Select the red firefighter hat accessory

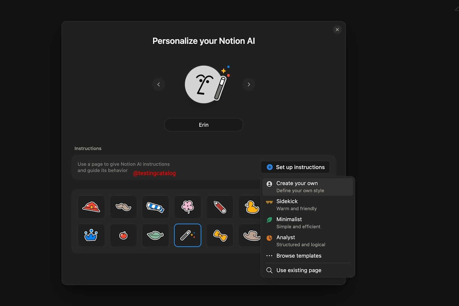pos(91,207)
